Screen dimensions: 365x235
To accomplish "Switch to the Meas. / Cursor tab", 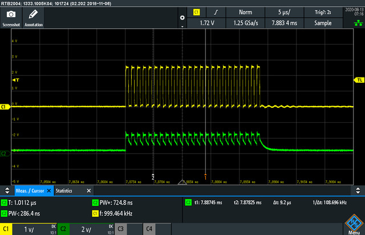I will click(x=30, y=191).
